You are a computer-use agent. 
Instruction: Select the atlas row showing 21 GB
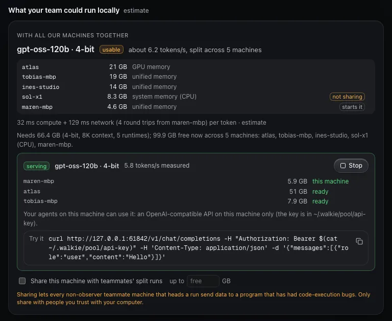point(196,67)
